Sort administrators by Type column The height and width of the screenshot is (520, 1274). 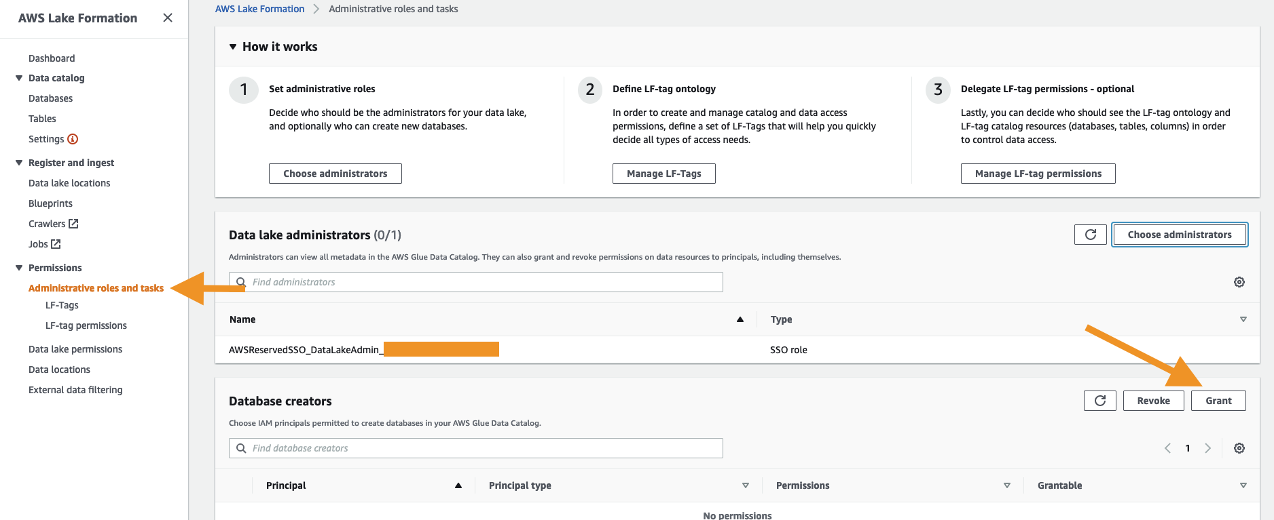(1243, 319)
